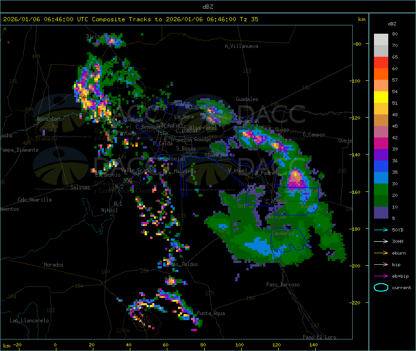Select the light gray 80 dBZ color band

pos(381,40)
